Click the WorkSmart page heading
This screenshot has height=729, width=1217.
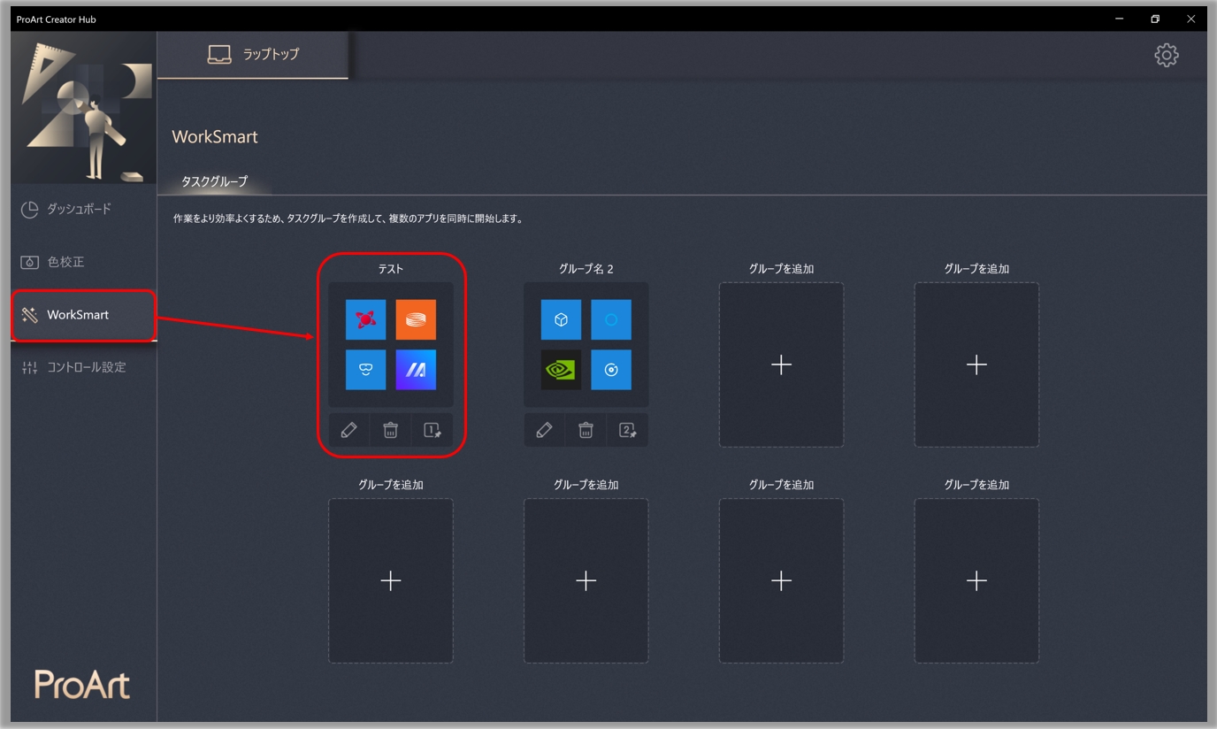[x=215, y=137]
